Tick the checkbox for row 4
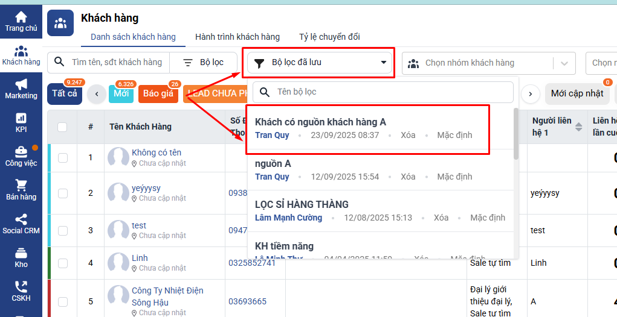This screenshot has height=317, width=617. pyautogui.click(x=63, y=263)
